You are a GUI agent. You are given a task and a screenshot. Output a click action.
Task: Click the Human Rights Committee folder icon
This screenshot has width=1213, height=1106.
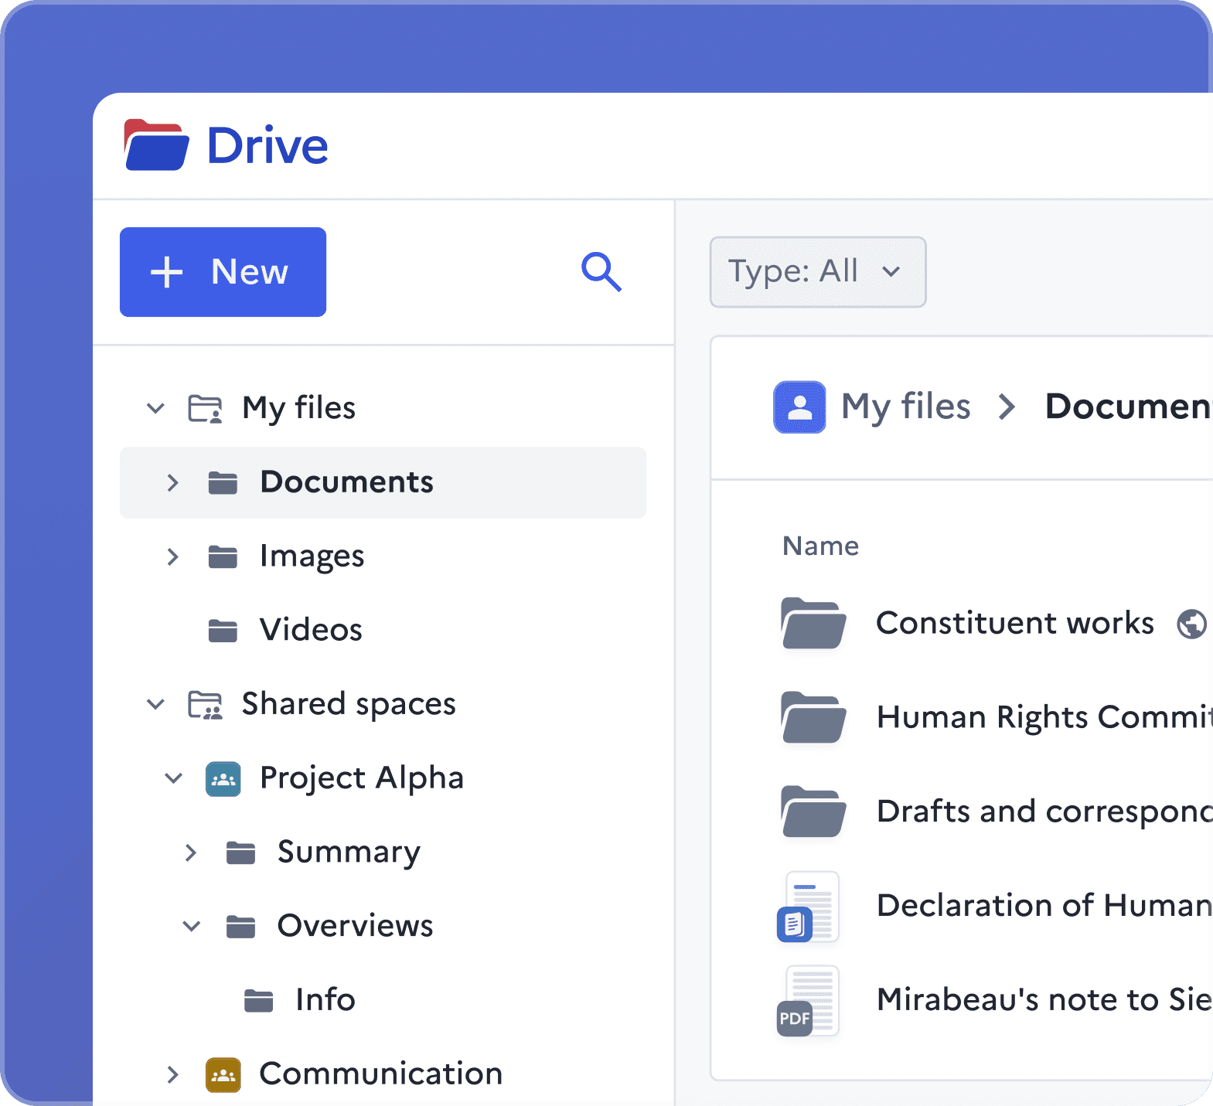point(813,717)
